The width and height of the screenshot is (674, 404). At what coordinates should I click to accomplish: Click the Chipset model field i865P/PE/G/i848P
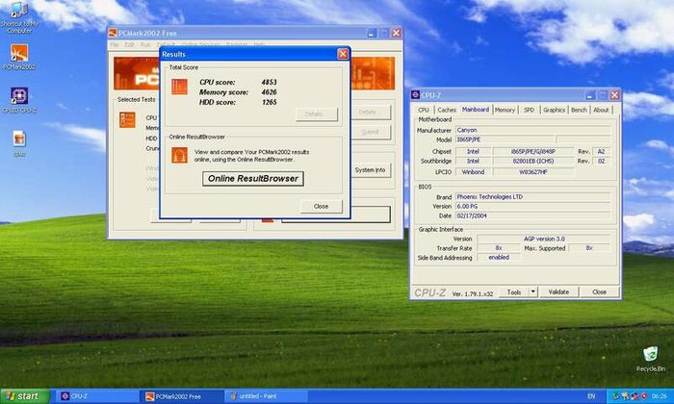coord(533,151)
